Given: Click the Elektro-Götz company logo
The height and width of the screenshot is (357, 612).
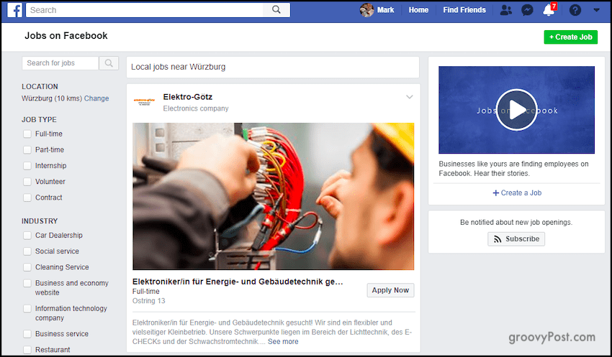Looking at the screenshot, I should [145, 102].
